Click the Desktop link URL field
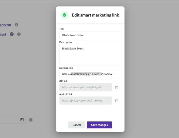 pos(90,74)
